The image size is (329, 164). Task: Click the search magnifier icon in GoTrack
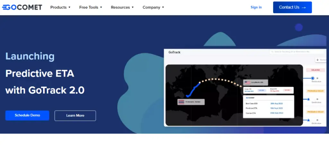coord(272,52)
